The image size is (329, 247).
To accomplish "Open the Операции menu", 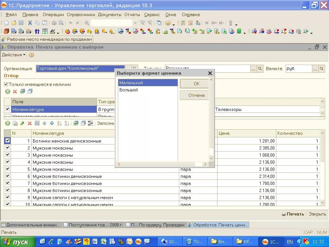I will 53,15.
